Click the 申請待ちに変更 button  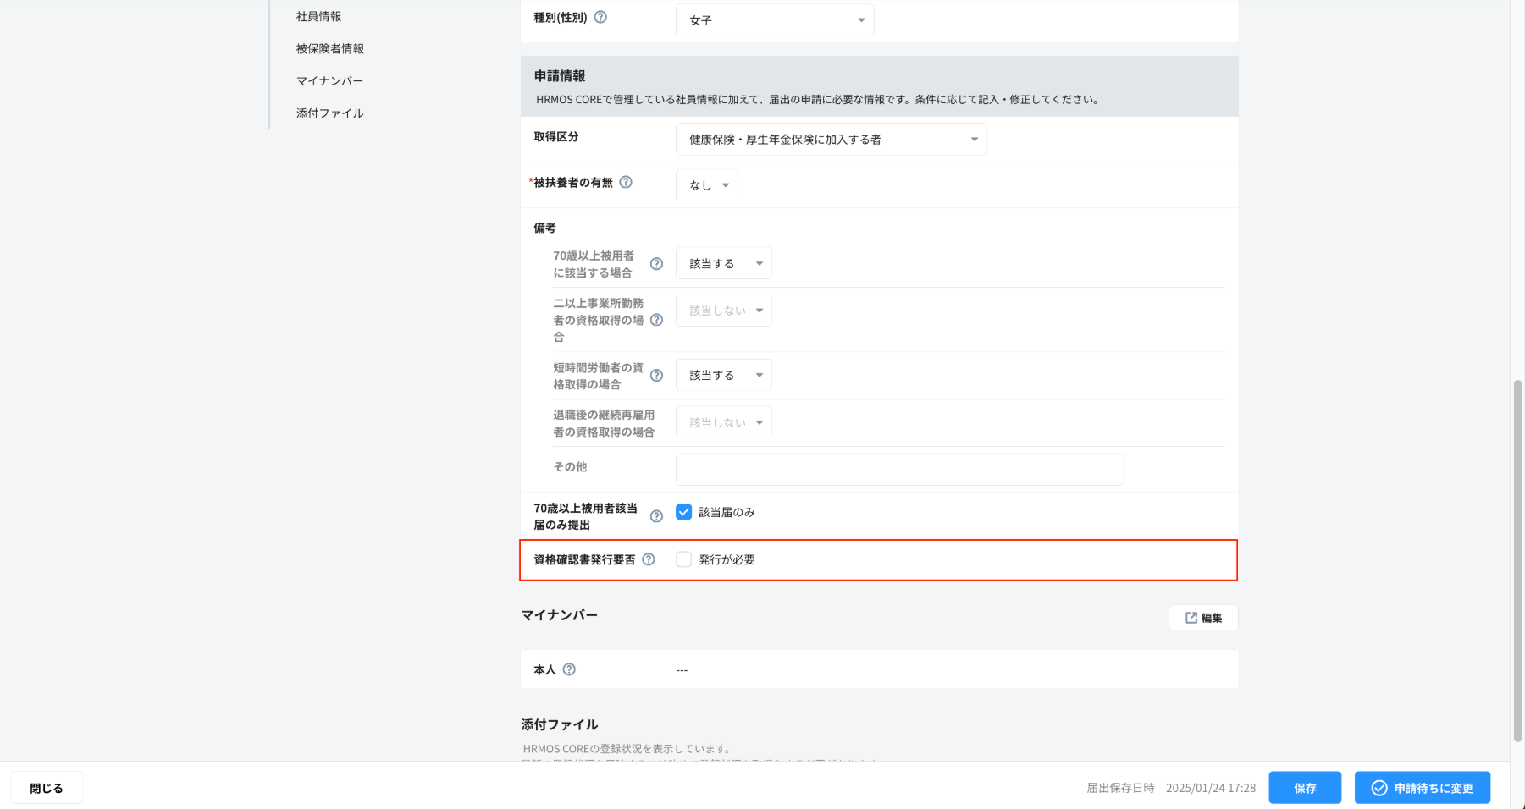click(1422, 788)
